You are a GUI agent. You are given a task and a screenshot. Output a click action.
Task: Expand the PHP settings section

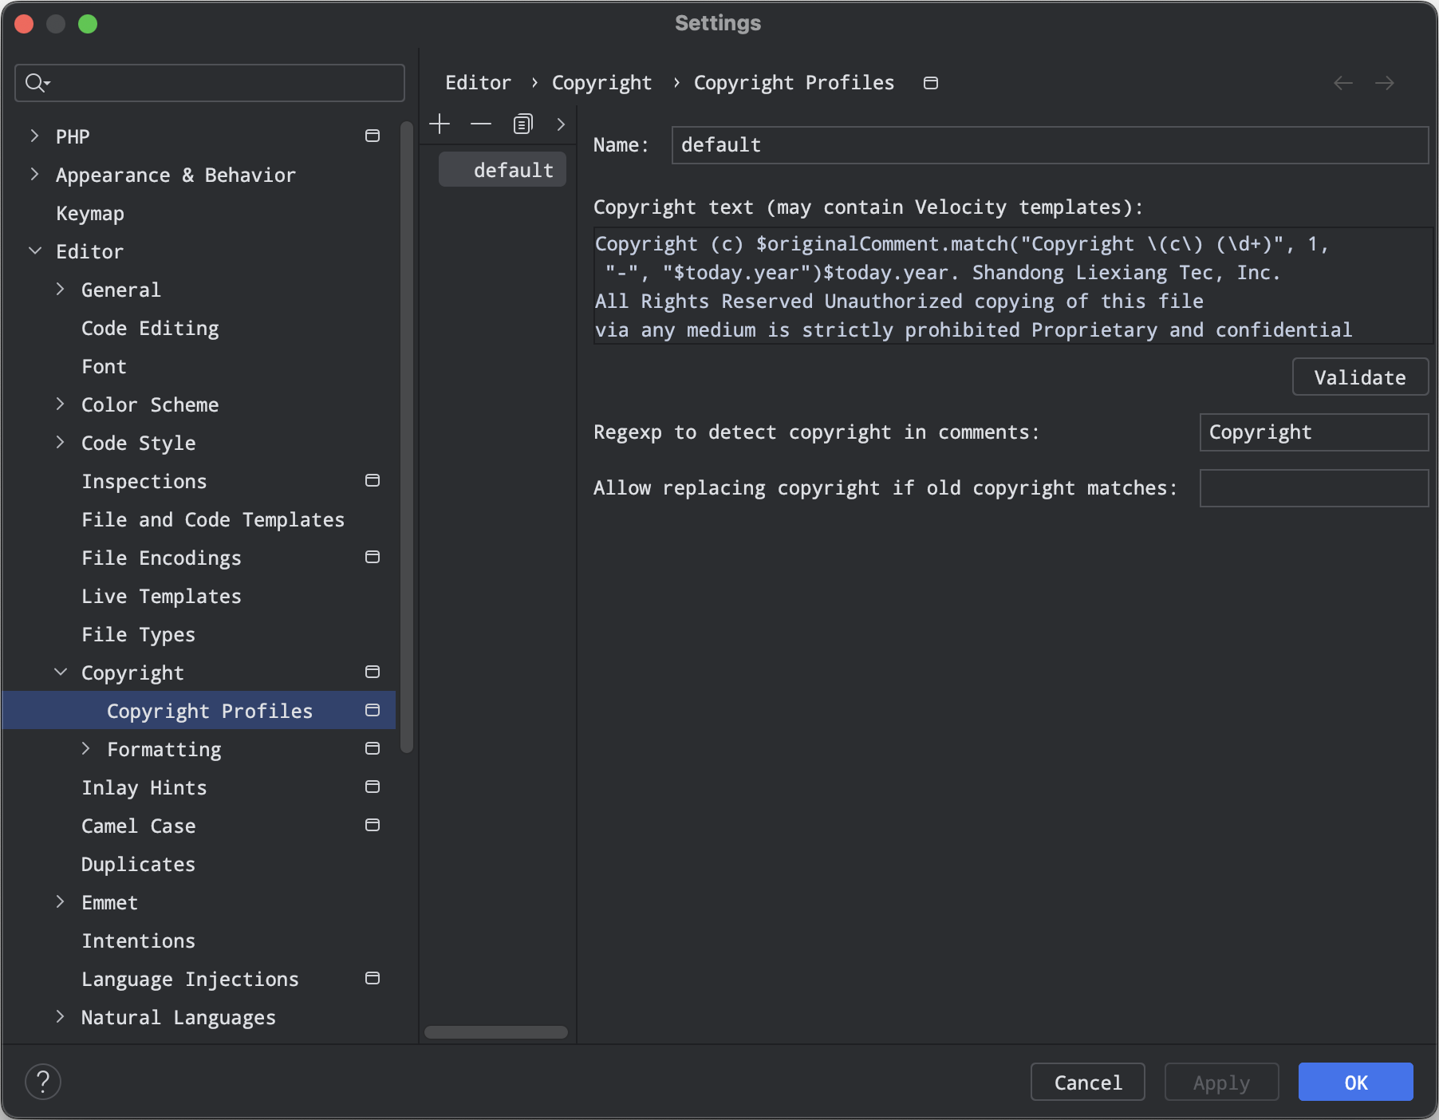[x=34, y=136]
